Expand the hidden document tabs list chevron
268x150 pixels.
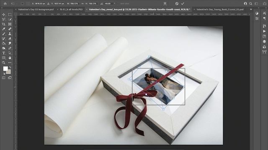251,10
